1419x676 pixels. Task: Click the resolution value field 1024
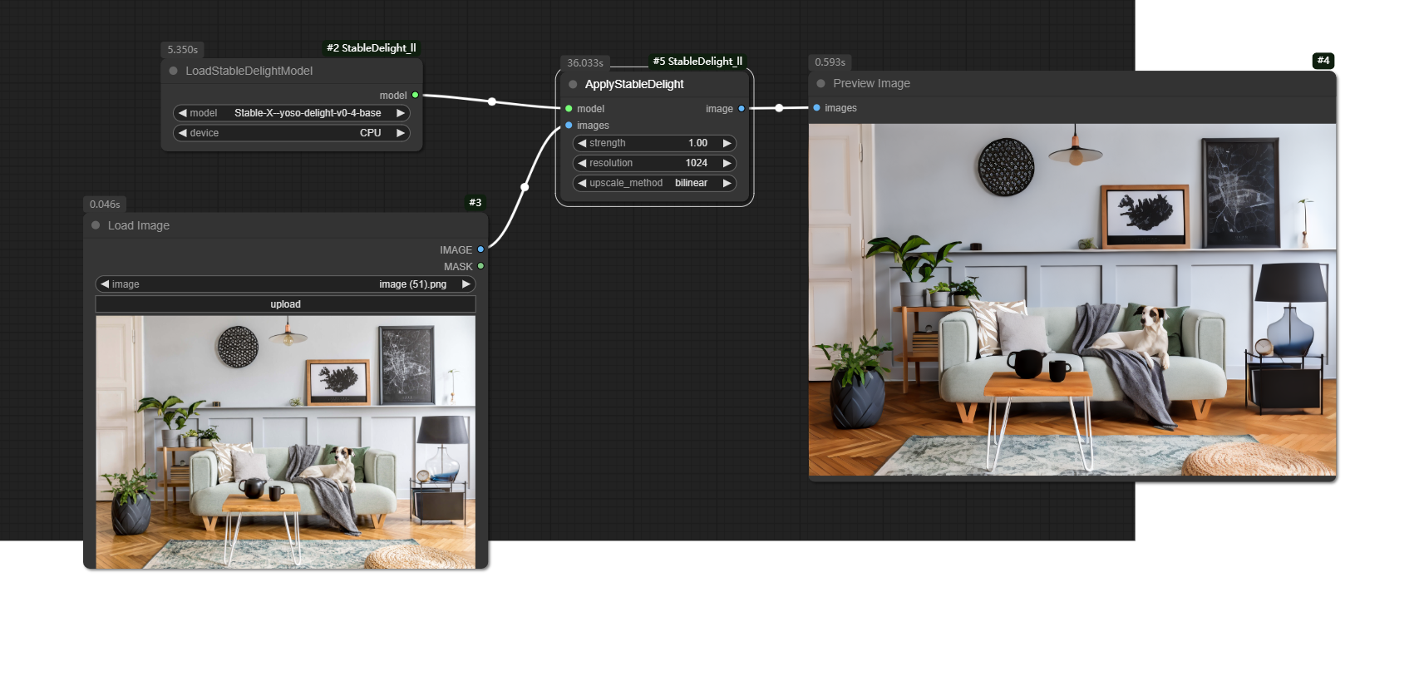click(654, 163)
